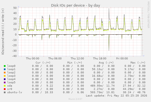
Task: Click sda minimum write value 5.00
Action: tap(81, 86)
